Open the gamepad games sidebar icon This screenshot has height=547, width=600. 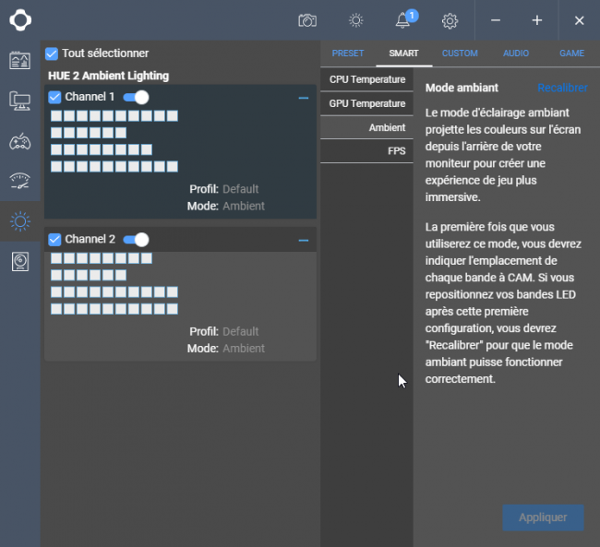tap(20, 141)
